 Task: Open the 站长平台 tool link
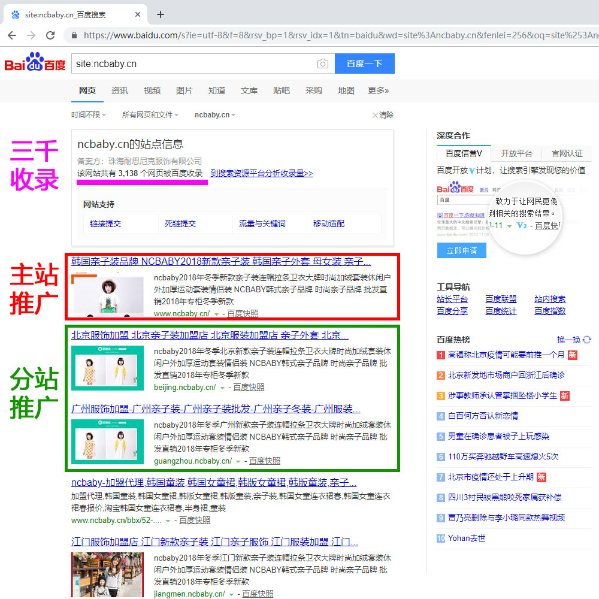click(452, 299)
